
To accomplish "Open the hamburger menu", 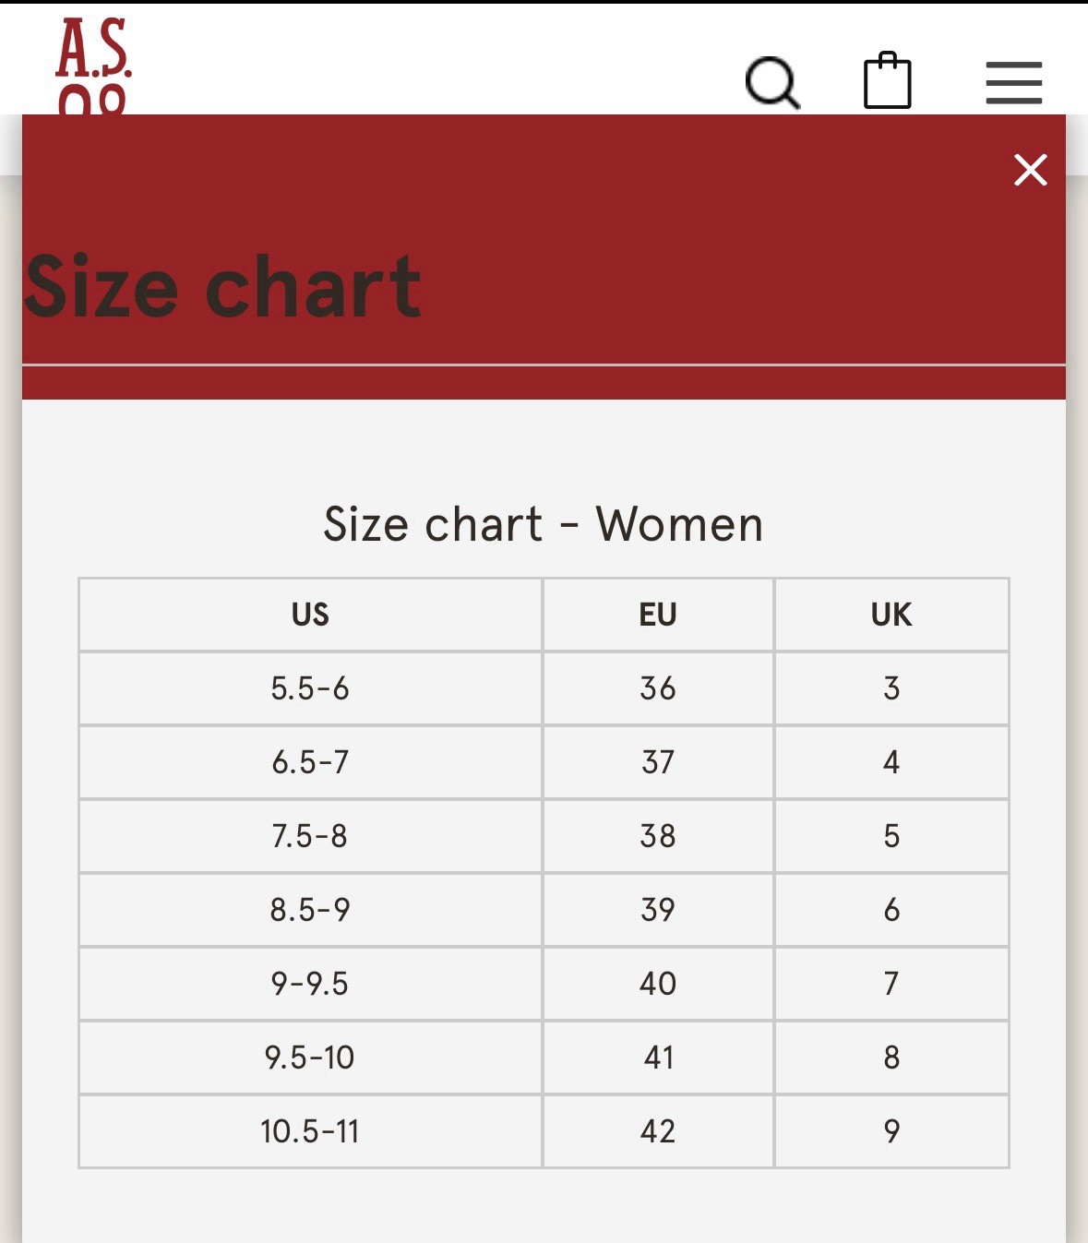I will [x=1013, y=83].
